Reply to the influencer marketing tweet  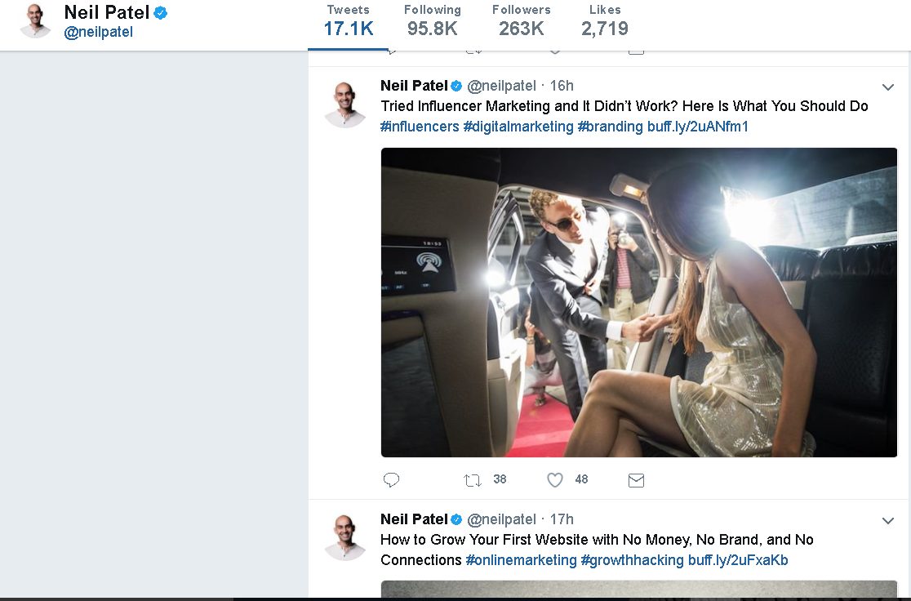391,479
